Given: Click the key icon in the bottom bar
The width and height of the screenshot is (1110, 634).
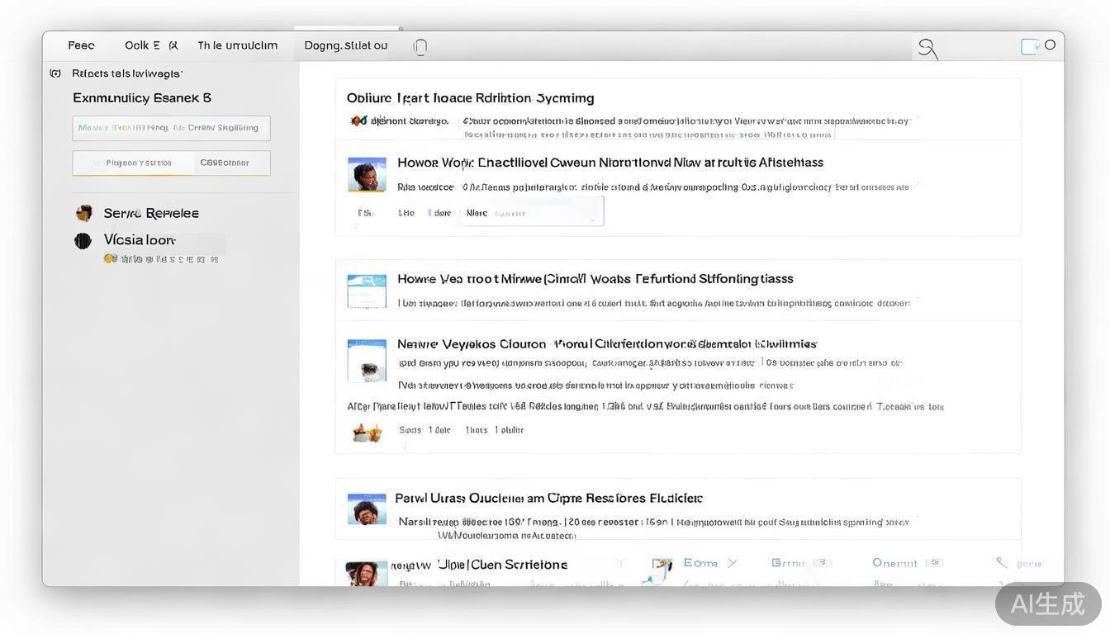Looking at the screenshot, I should click(1002, 563).
